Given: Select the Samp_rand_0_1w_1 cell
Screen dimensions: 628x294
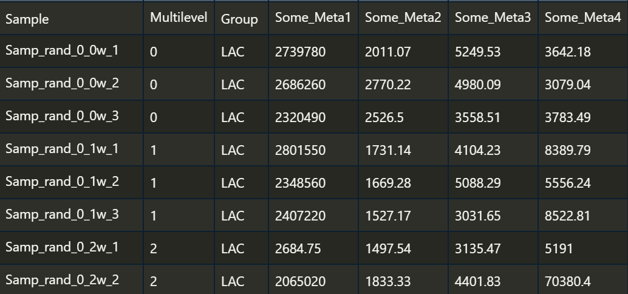Looking at the screenshot, I should [x=71, y=150].
